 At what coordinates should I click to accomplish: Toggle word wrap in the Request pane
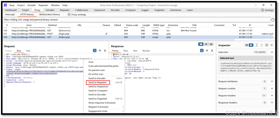click(x=95, y=51)
